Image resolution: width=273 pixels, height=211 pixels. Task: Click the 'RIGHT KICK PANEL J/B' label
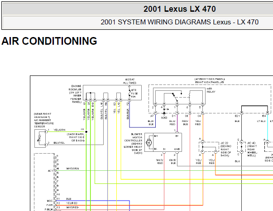210,82
